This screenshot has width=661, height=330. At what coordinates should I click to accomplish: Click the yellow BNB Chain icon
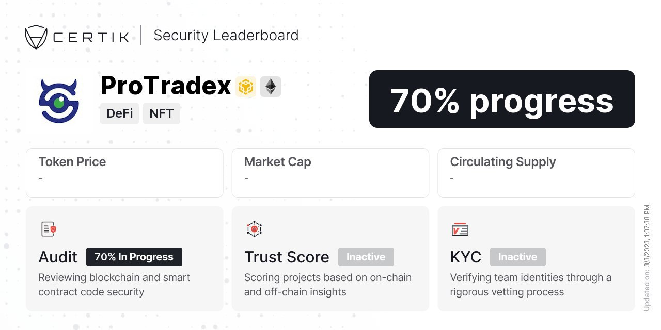pyautogui.click(x=246, y=87)
